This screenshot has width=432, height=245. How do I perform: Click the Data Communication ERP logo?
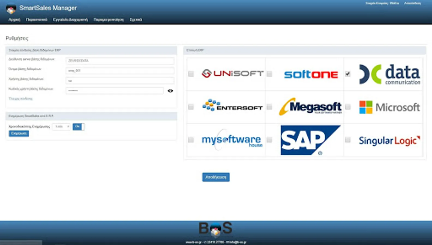390,74
